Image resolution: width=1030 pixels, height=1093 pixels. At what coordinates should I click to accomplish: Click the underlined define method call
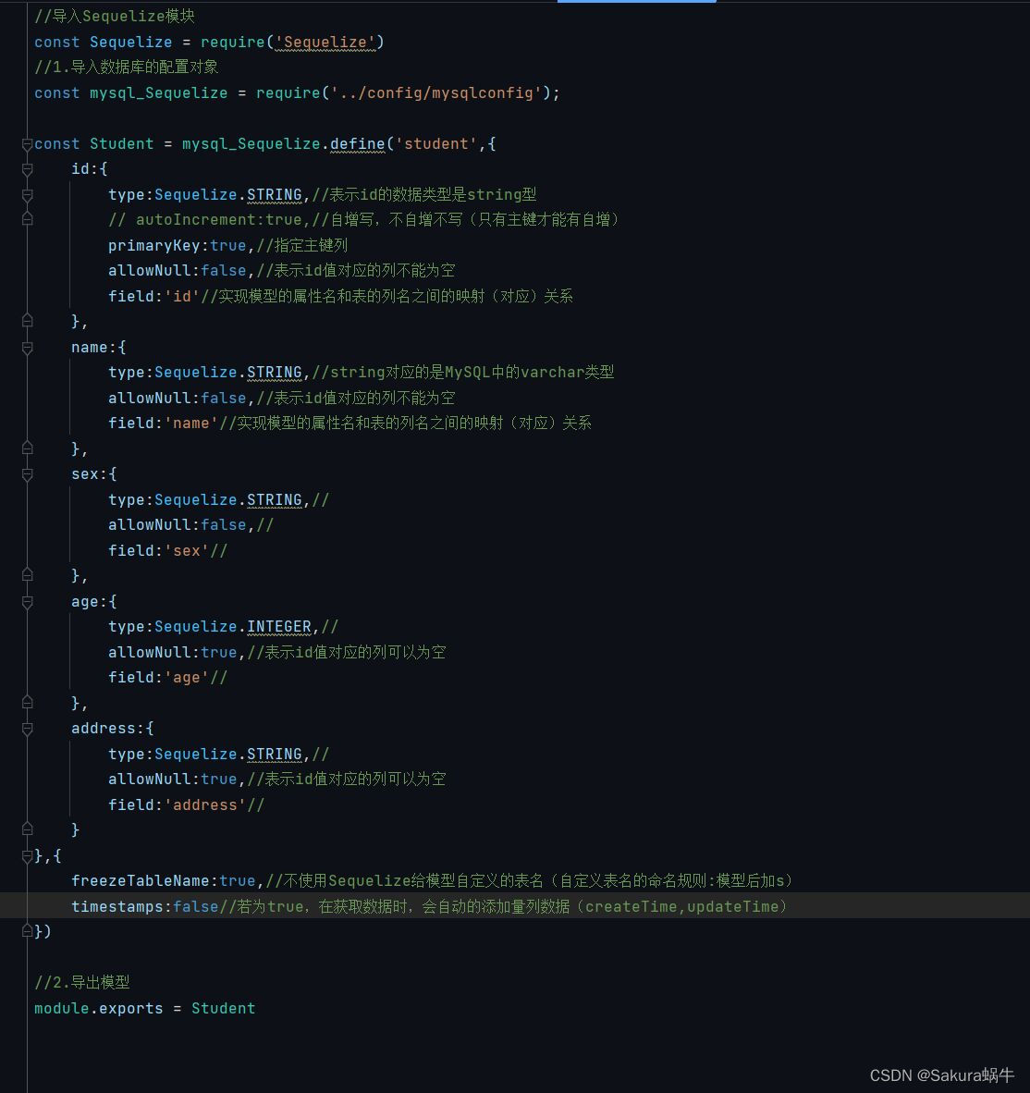[358, 143]
